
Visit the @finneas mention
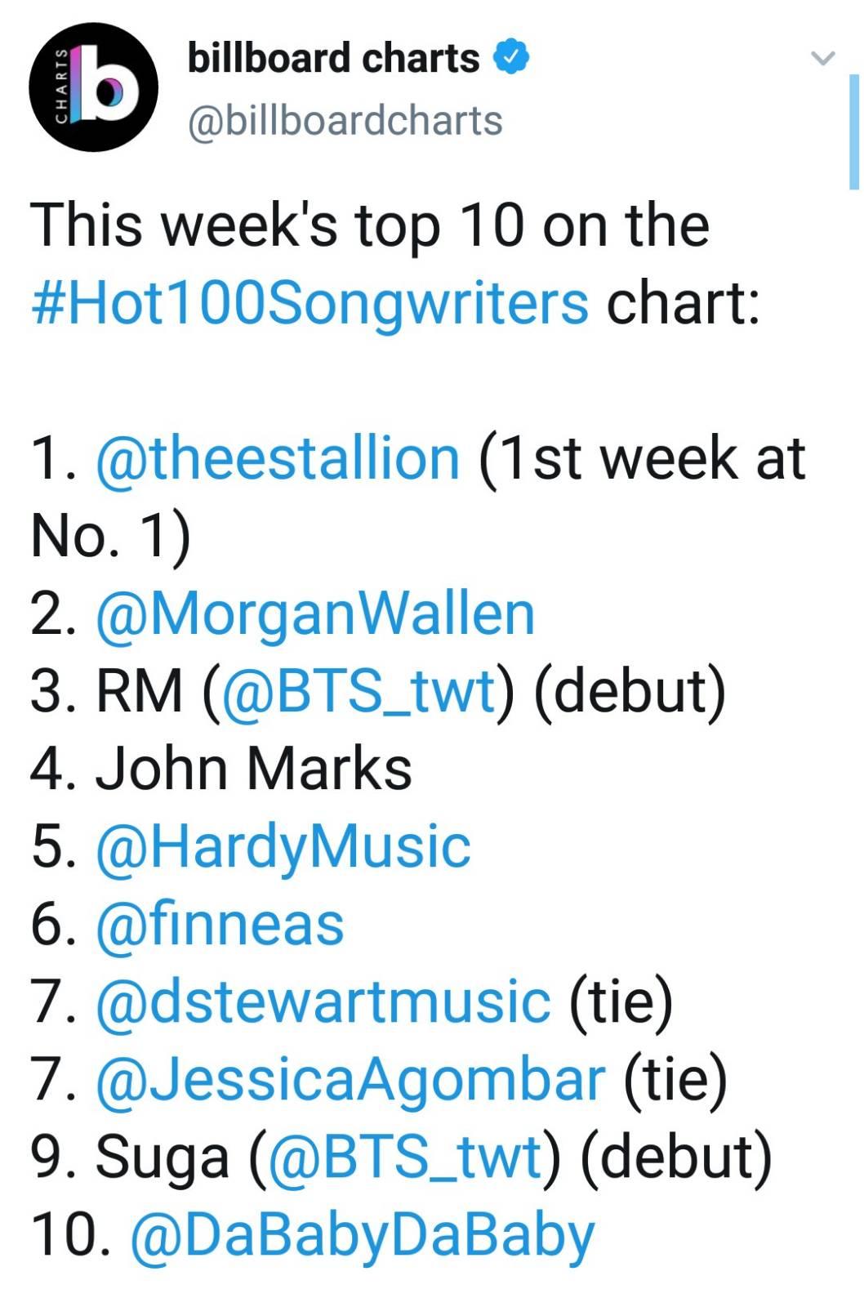click(x=220, y=924)
